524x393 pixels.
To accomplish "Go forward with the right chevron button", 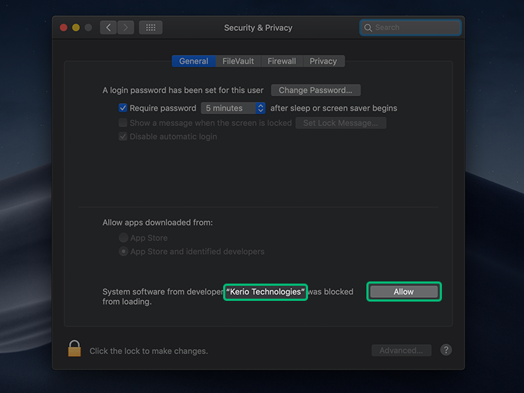I will point(126,27).
